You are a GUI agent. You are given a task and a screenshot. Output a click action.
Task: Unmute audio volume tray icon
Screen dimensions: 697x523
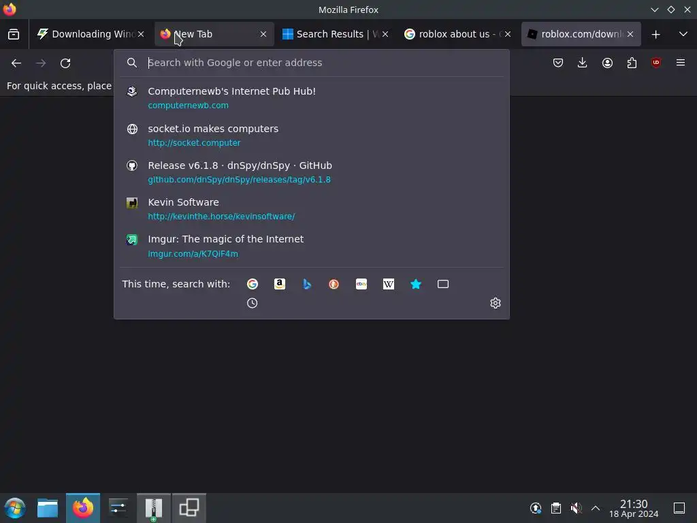pos(576,508)
